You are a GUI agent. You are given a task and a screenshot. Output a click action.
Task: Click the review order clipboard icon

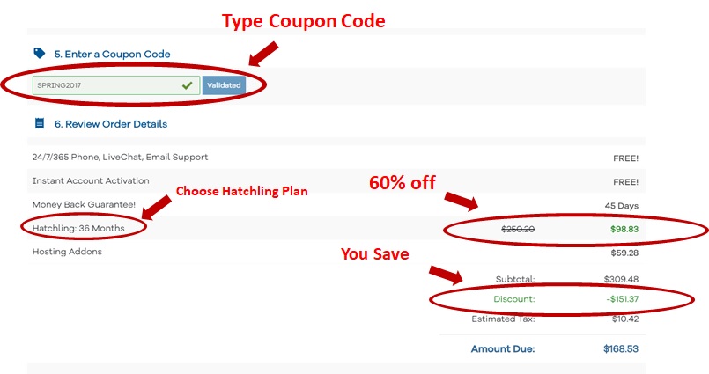[39, 124]
